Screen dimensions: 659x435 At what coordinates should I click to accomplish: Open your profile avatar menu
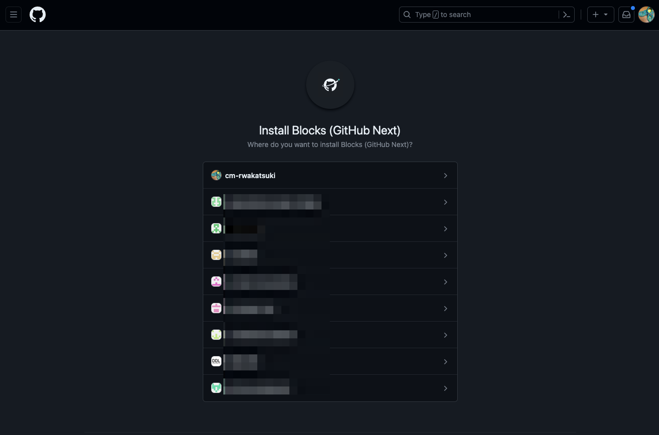pyautogui.click(x=646, y=15)
